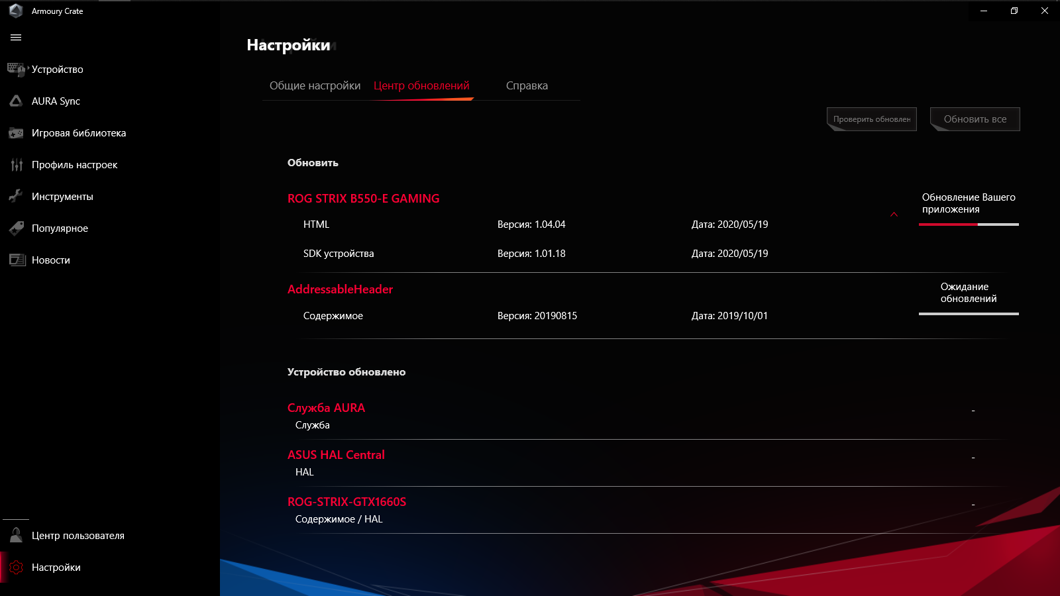The width and height of the screenshot is (1060, 596).
Task: Click the Устройство обновлено section title
Action: click(346, 372)
